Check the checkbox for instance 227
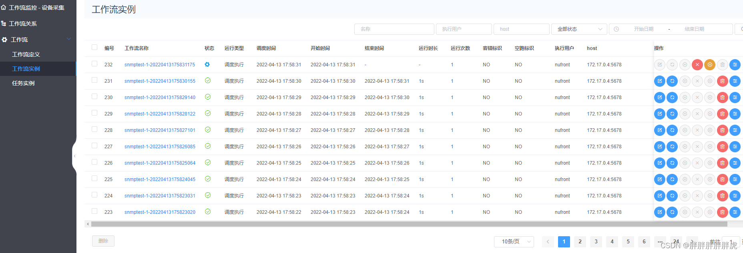 click(x=94, y=145)
